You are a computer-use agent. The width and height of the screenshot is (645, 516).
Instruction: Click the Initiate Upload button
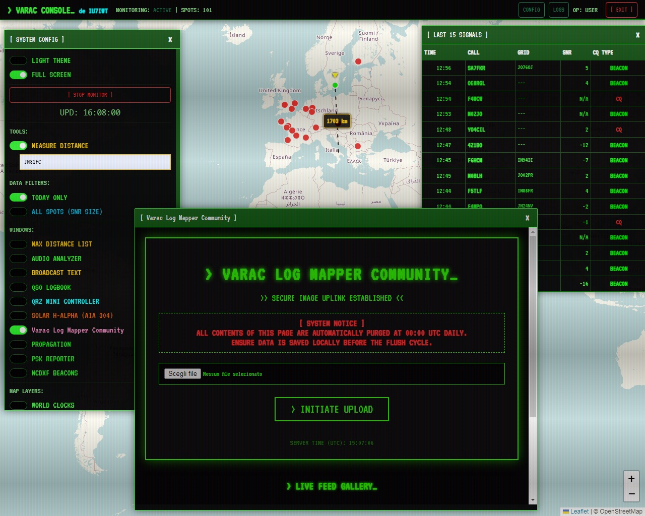tap(332, 409)
